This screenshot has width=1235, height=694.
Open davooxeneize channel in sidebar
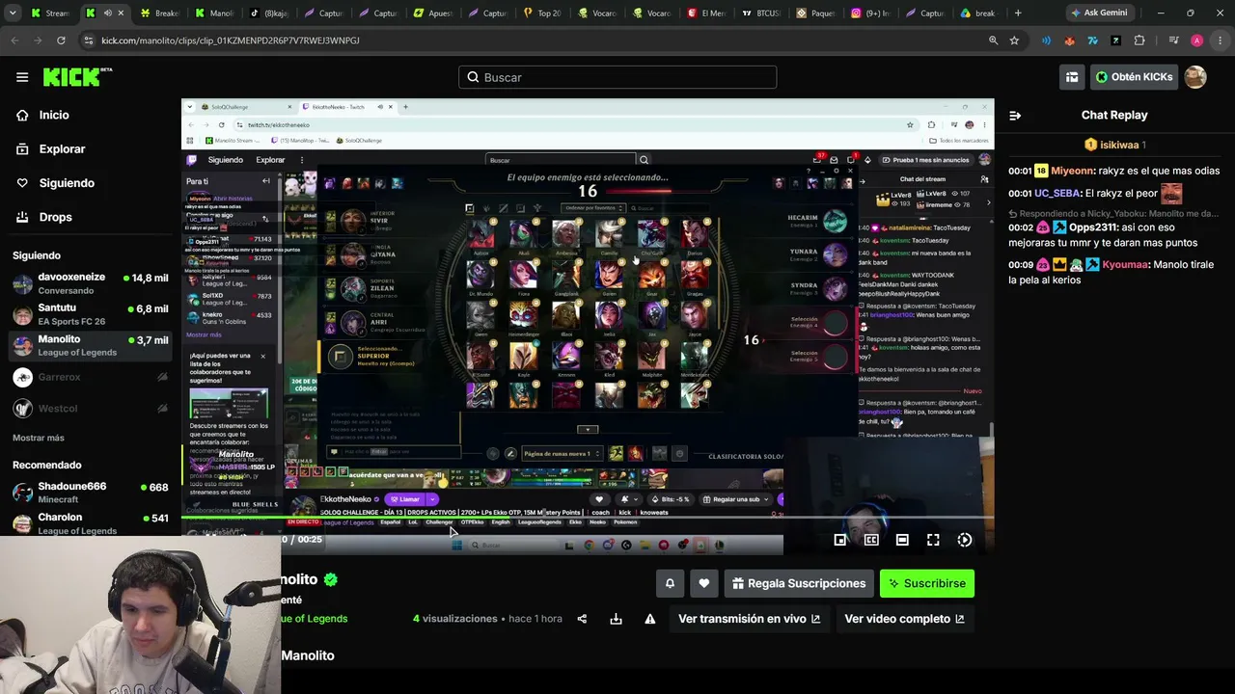point(91,283)
